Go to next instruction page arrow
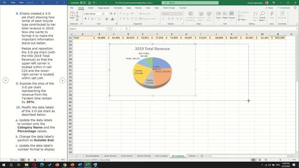Viewport: 299px width, 168px height. coord(62,80)
